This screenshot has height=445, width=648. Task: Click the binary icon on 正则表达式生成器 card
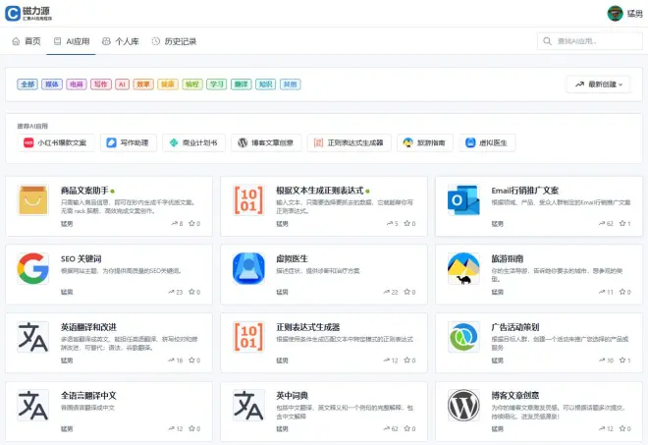point(247,337)
